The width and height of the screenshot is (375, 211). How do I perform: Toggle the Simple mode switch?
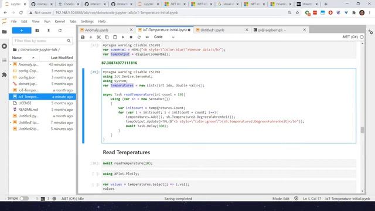click(24, 198)
